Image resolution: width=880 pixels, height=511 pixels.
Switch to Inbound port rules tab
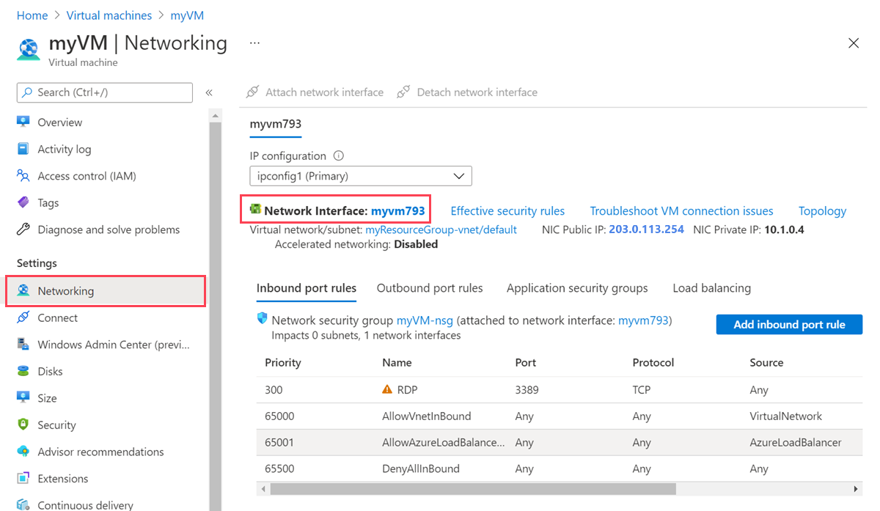pos(307,288)
